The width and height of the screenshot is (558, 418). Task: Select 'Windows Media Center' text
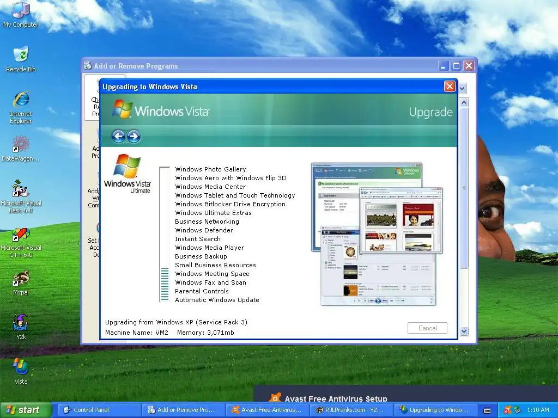[x=210, y=187]
